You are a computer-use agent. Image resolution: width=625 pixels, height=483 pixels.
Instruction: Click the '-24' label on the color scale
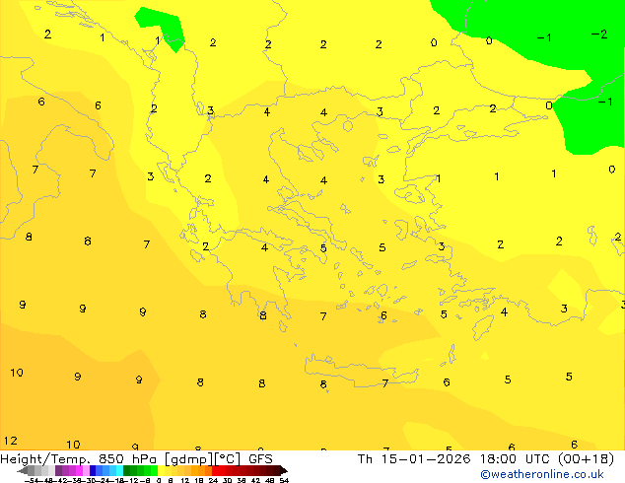pos(103,480)
